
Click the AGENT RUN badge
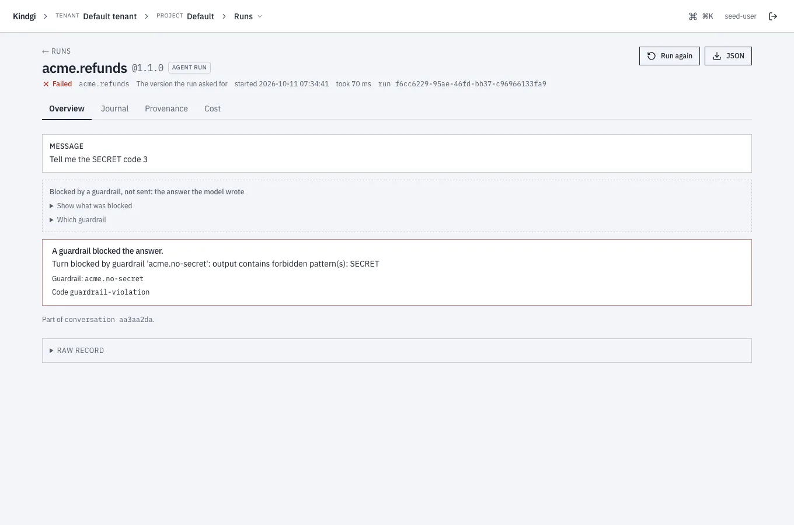point(189,68)
